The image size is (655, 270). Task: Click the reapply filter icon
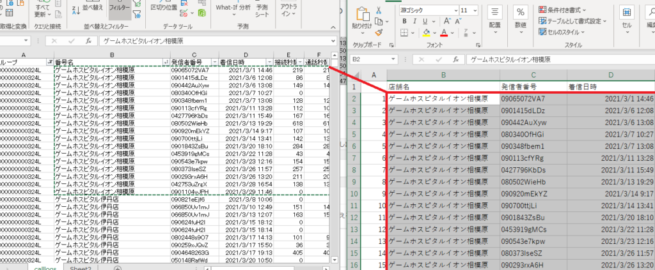[137, 4]
